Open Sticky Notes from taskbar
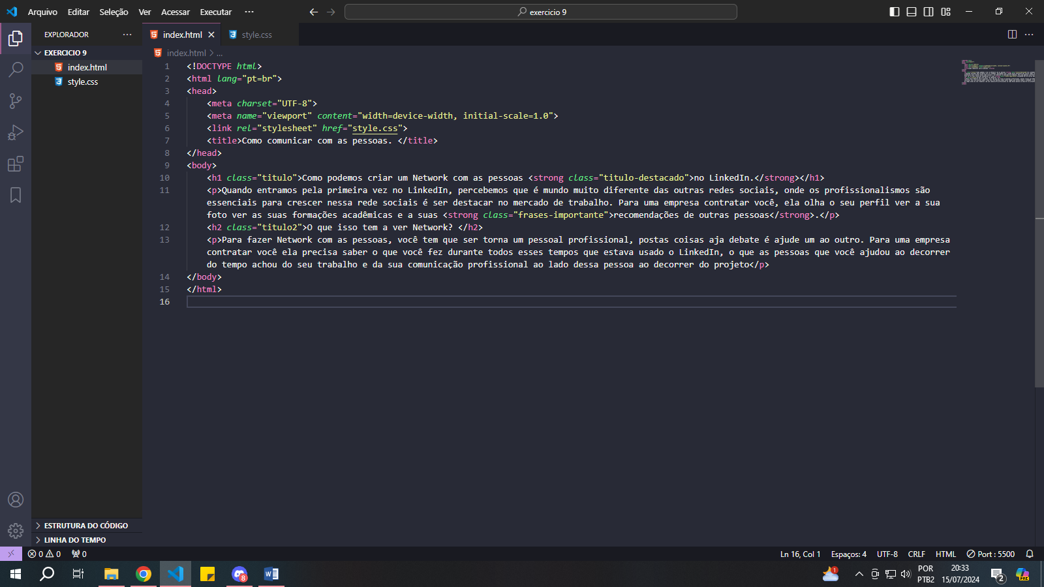The width and height of the screenshot is (1044, 587). pyautogui.click(x=207, y=574)
